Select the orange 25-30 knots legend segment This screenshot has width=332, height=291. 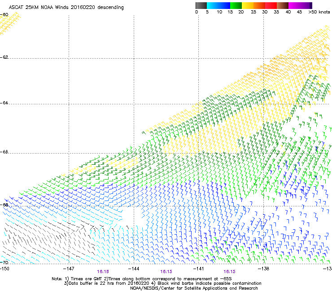[259, 5]
